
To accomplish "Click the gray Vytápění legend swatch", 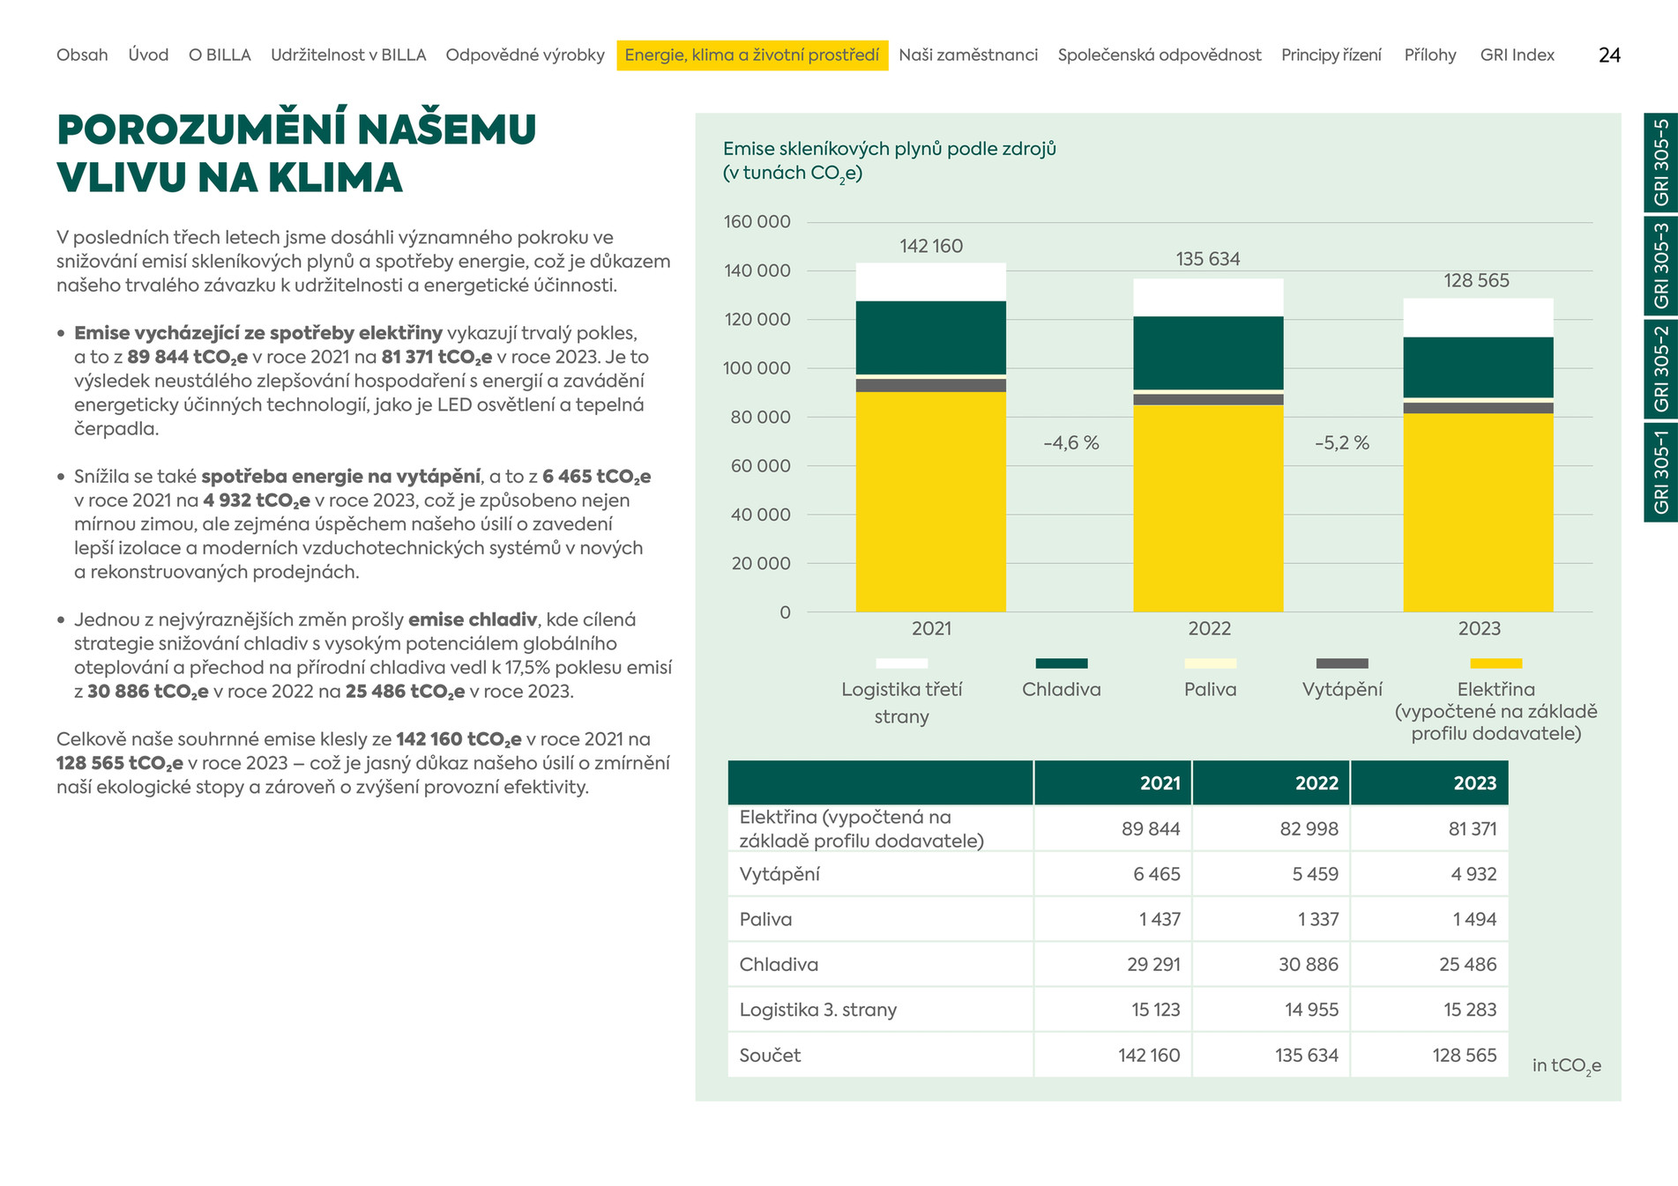I will [x=1342, y=663].
